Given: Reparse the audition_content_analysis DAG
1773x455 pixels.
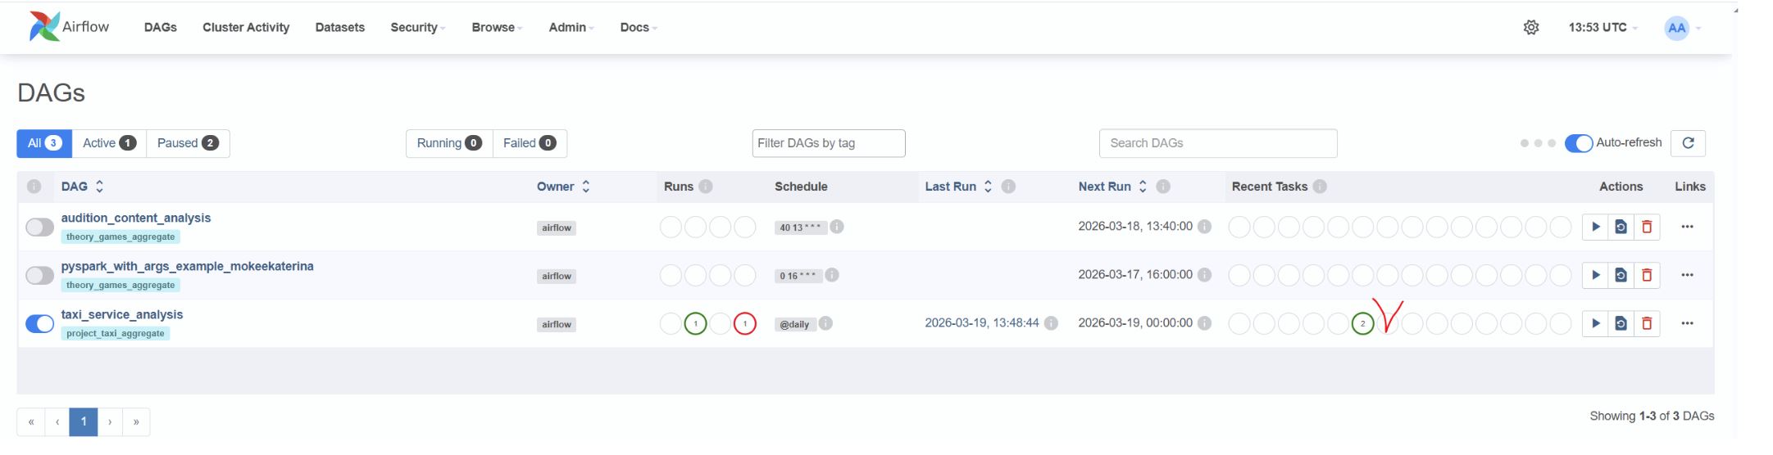Looking at the screenshot, I should 1621,227.
